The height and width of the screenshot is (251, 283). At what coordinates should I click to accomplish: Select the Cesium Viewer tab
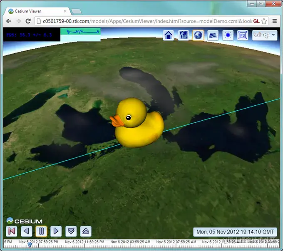pyautogui.click(x=37, y=11)
